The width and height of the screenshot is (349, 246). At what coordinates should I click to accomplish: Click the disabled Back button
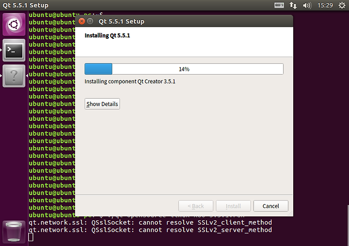[196, 206]
